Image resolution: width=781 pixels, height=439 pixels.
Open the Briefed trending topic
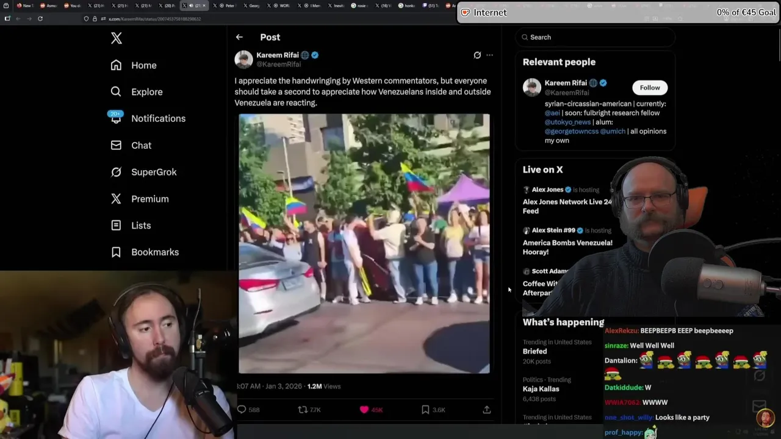coord(534,351)
